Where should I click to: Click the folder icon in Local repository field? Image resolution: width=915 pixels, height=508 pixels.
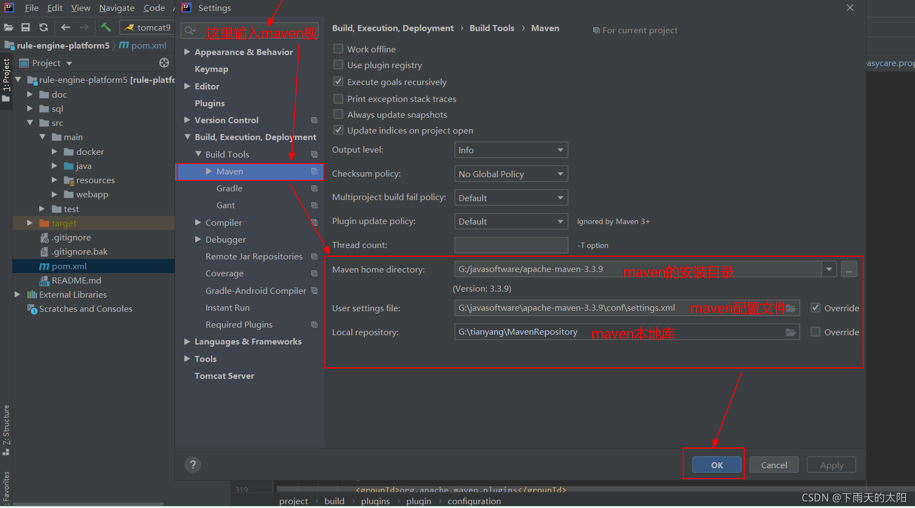point(791,332)
